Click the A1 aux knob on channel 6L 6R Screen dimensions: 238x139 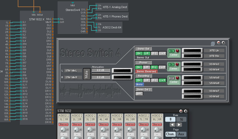(x=130, y=129)
